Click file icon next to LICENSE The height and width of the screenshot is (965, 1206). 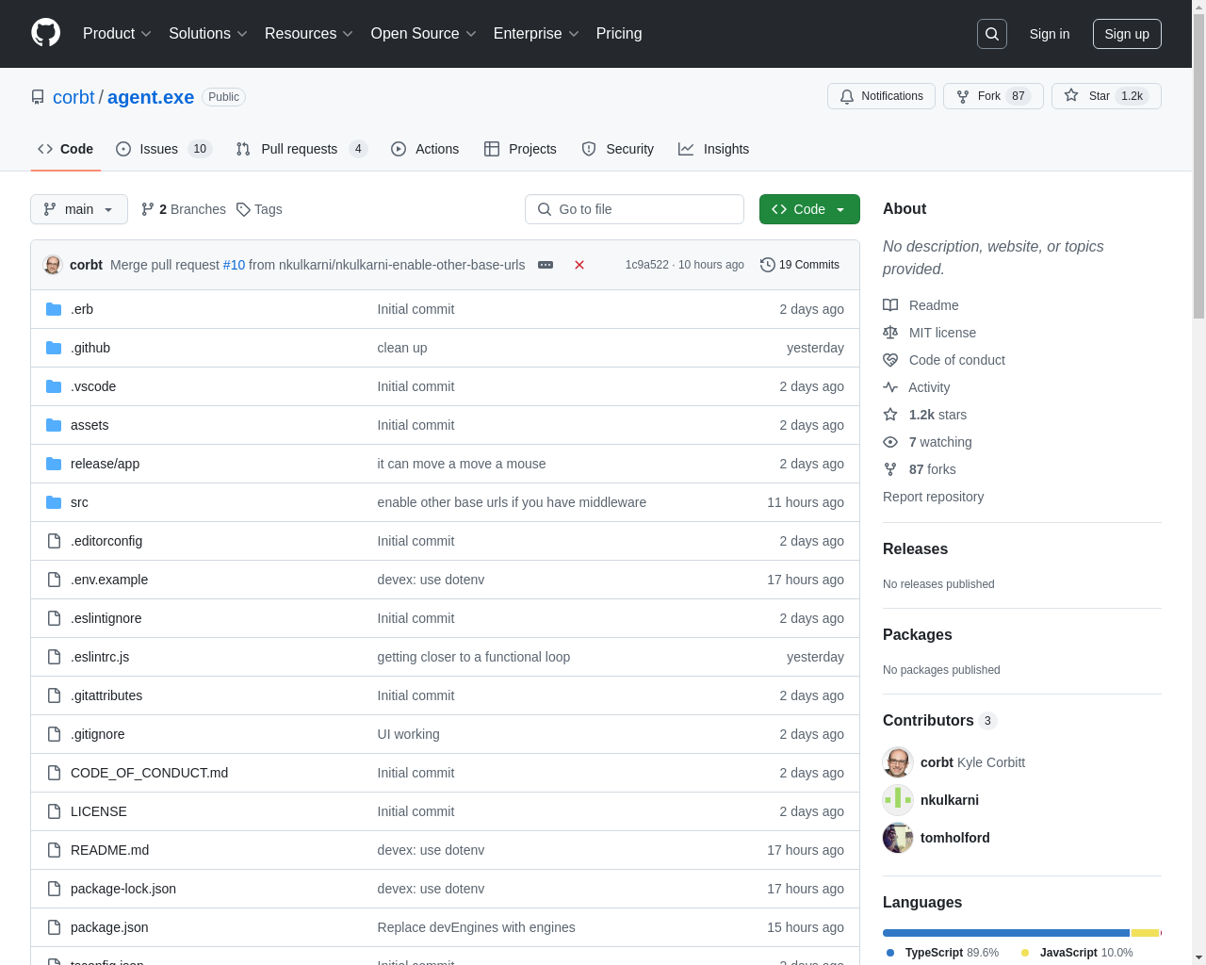pos(54,811)
